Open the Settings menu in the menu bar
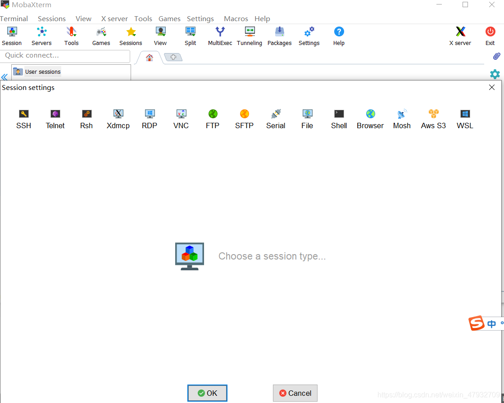 [x=200, y=18]
